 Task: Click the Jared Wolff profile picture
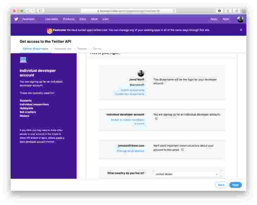pyautogui.click(x=141, y=73)
